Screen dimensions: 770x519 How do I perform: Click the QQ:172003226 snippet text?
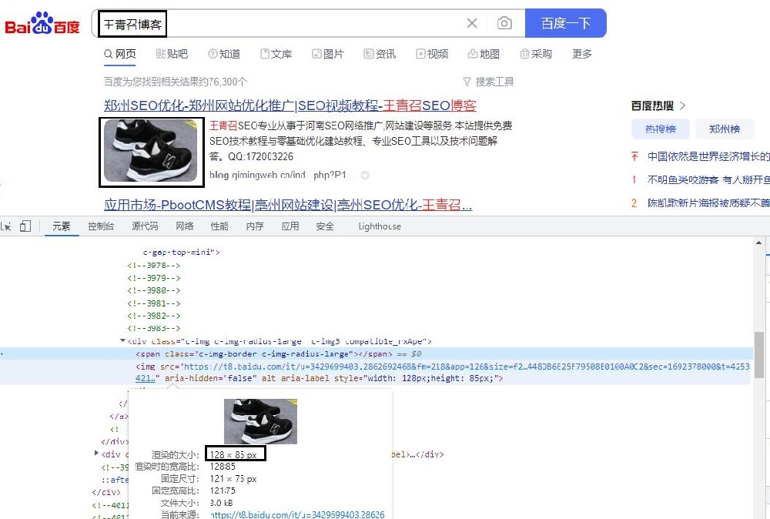[261, 156]
